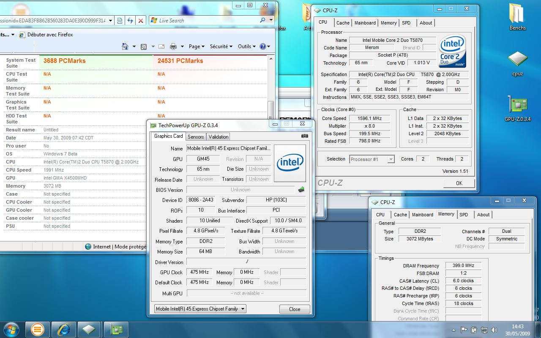This screenshot has width=541, height=338.
Task: Click the Internet | Mode protégé status text
Action: point(120,247)
